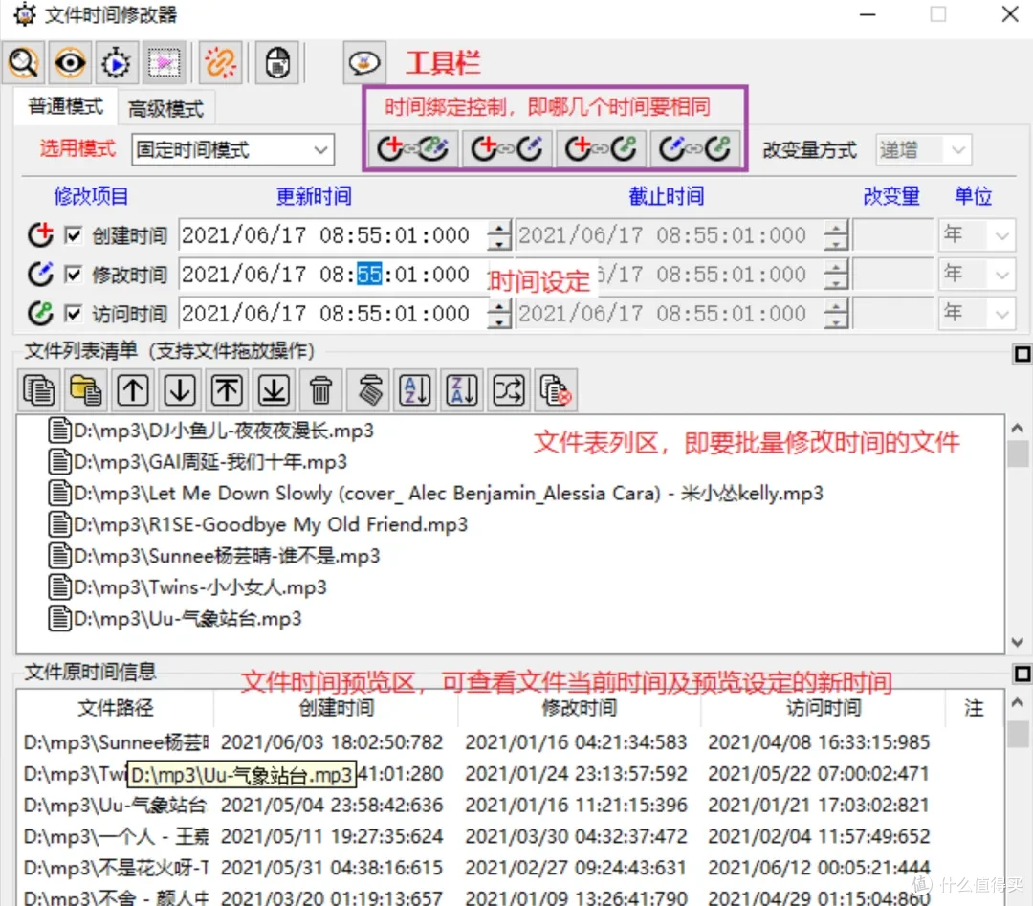Screen dimensions: 1033x906
Task: Click the copy-with-red-mark list icon
Action: click(x=556, y=390)
